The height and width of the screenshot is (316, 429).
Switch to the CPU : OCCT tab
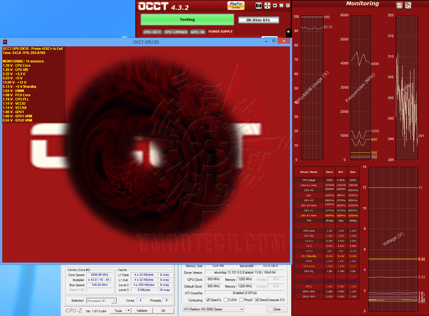[152, 32]
